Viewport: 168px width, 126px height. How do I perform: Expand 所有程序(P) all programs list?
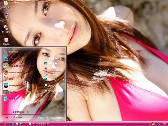pos(20,112)
